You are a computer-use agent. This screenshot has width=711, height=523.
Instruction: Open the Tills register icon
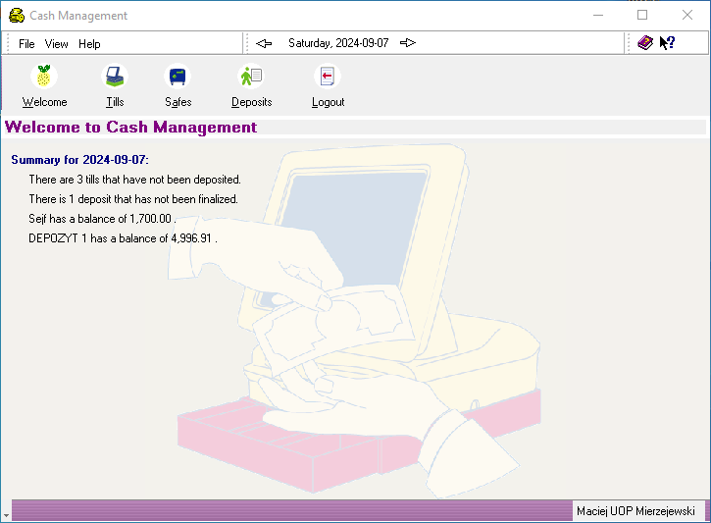pyautogui.click(x=115, y=76)
